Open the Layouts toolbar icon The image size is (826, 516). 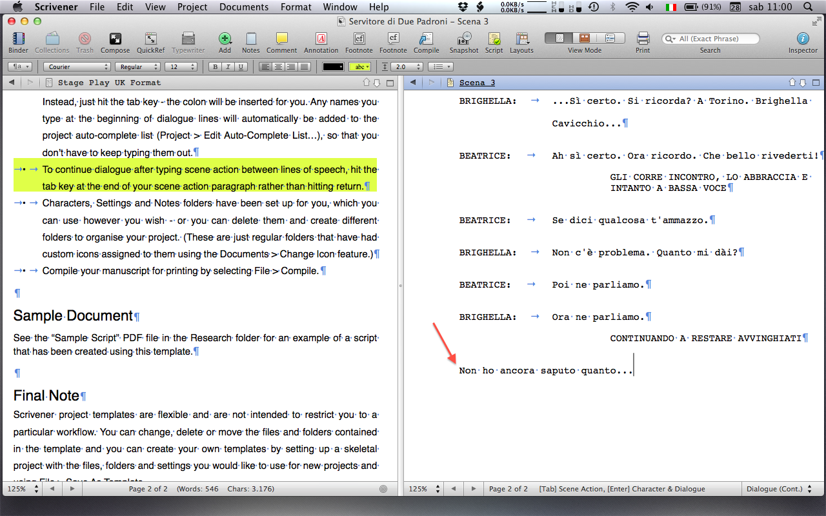click(x=521, y=39)
